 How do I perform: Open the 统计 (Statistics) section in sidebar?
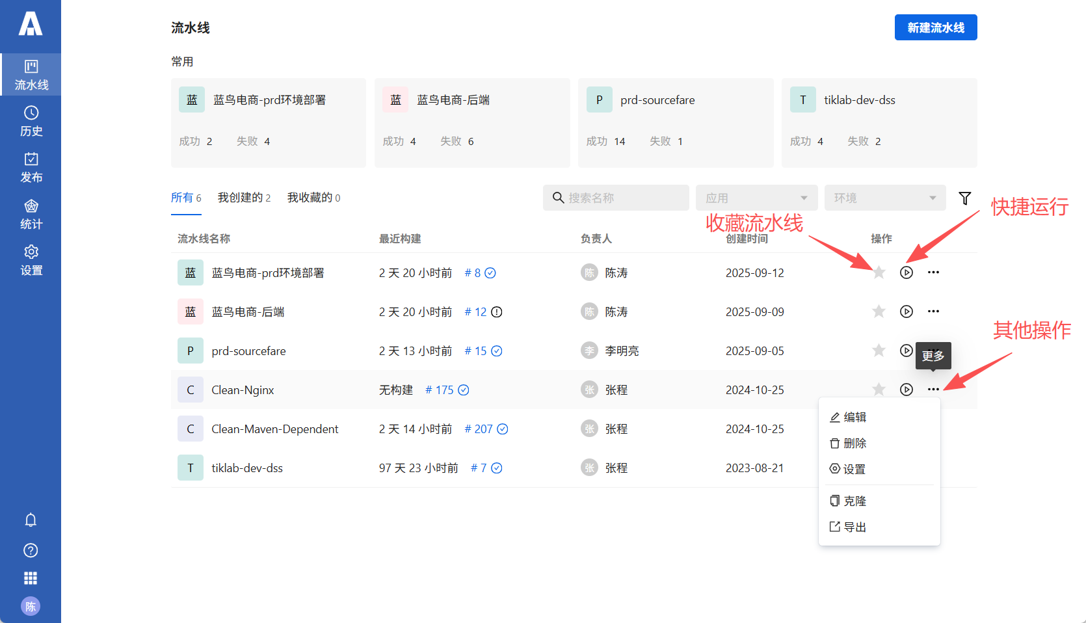[x=31, y=214]
